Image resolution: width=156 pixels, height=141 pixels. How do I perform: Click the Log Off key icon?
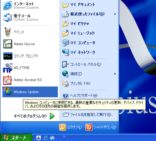(x=63, y=127)
